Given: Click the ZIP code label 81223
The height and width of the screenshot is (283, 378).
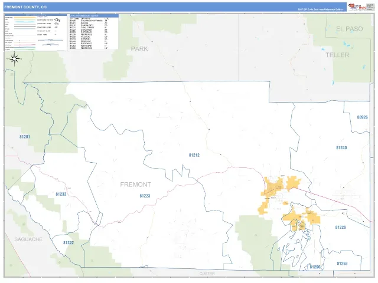Looking at the screenshot, I should click(145, 196).
